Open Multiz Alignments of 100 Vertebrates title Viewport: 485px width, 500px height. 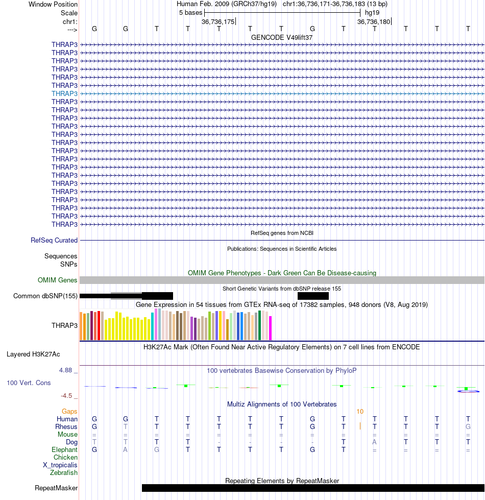(x=282, y=404)
